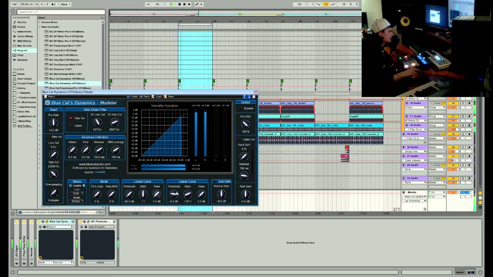Select the MIDI Effects category in browser

click(24, 41)
